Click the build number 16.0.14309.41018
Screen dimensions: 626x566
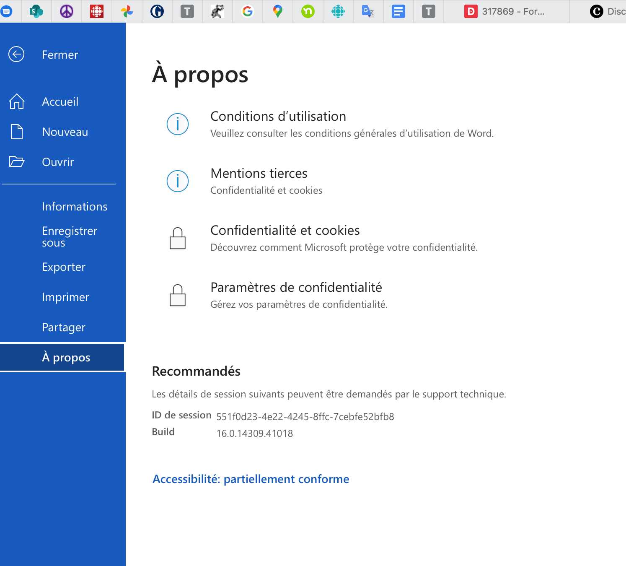coord(255,434)
